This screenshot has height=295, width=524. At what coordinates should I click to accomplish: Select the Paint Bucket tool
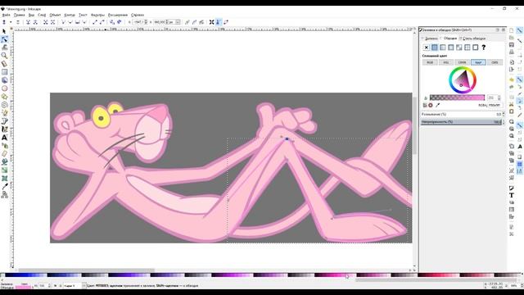click(4, 162)
